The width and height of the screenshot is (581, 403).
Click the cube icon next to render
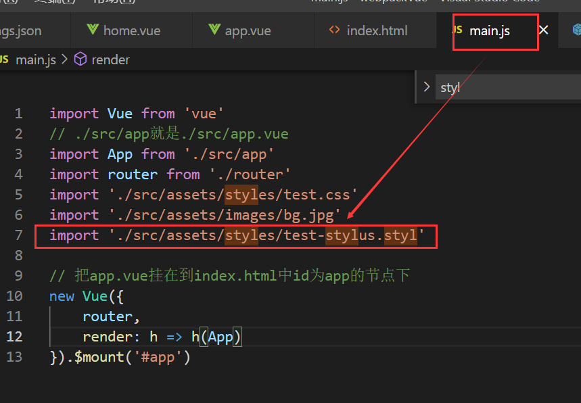[x=80, y=60]
